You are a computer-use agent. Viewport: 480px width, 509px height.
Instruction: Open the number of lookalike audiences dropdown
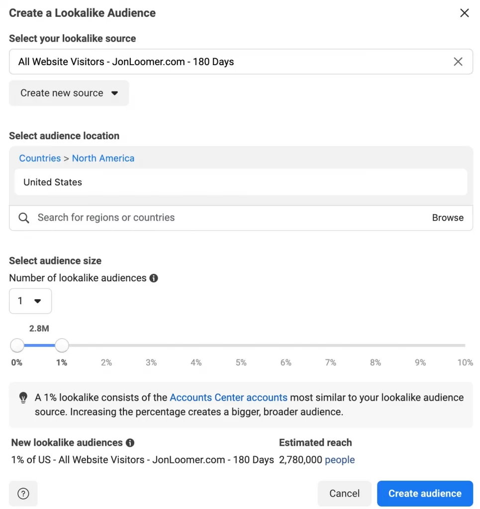pyautogui.click(x=30, y=301)
